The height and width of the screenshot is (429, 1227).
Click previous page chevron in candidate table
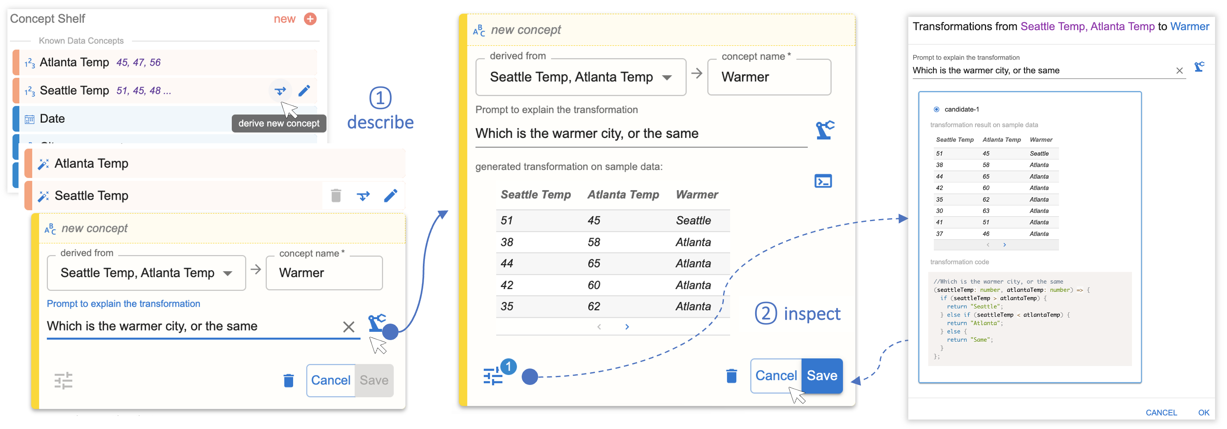click(x=988, y=244)
